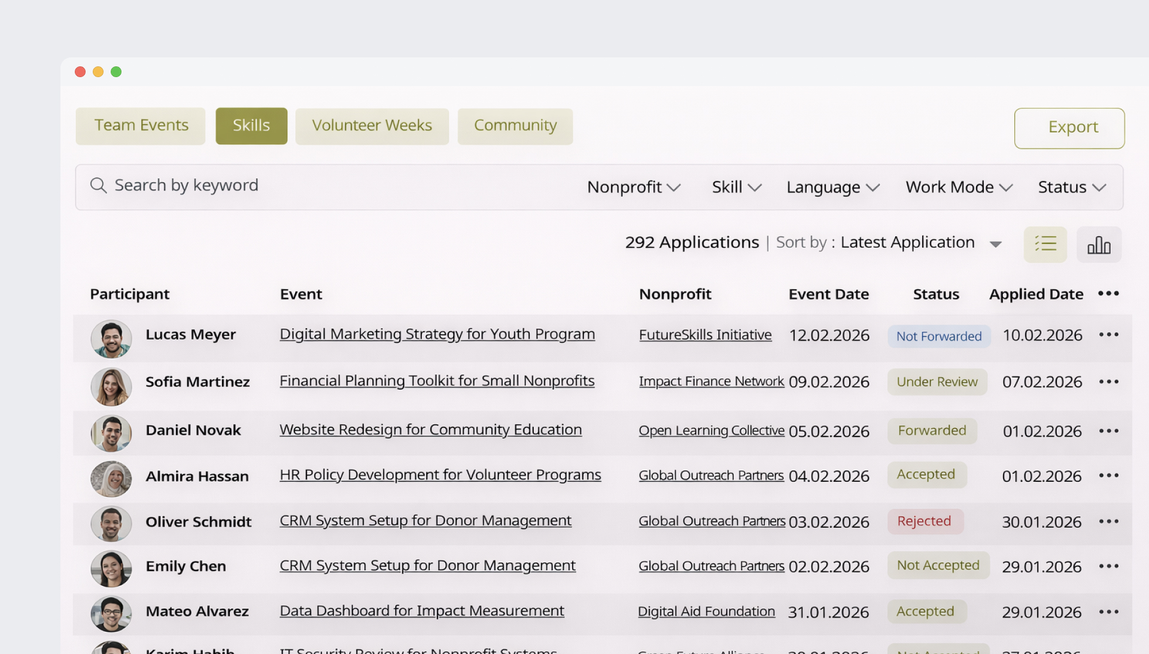
Task: Open more actions for Mateo Alvarez row
Action: click(1108, 612)
